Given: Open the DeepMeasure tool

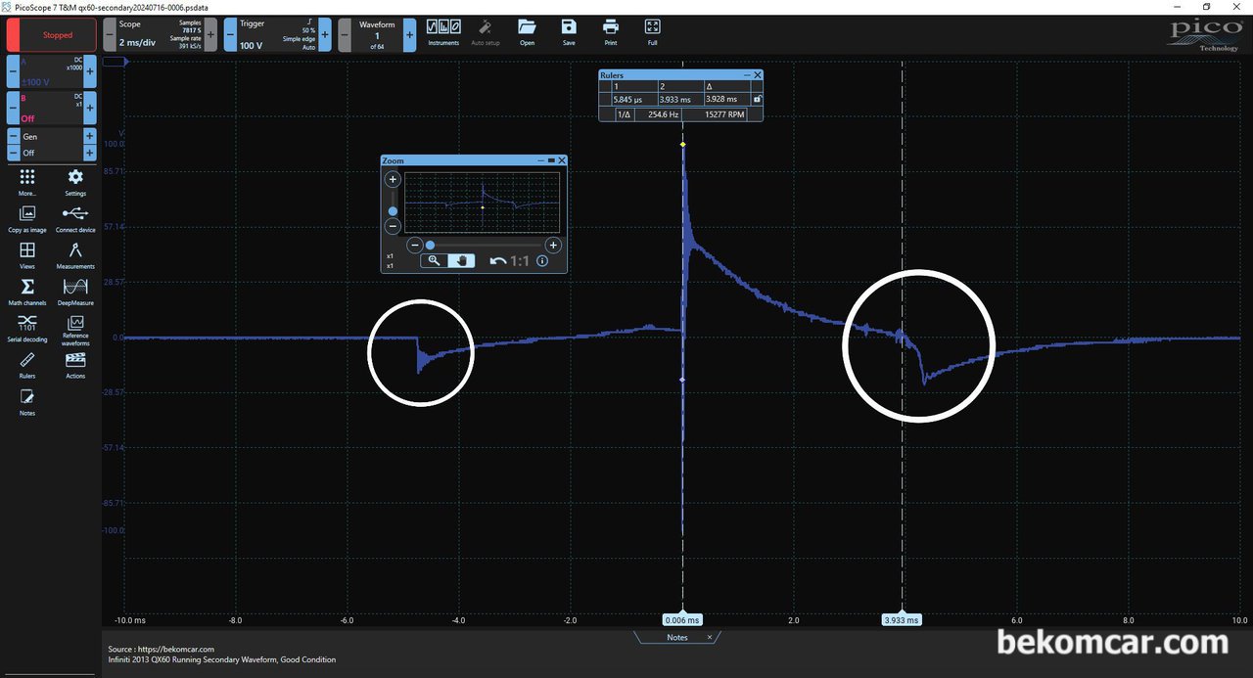Looking at the screenshot, I should coord(75,292).
